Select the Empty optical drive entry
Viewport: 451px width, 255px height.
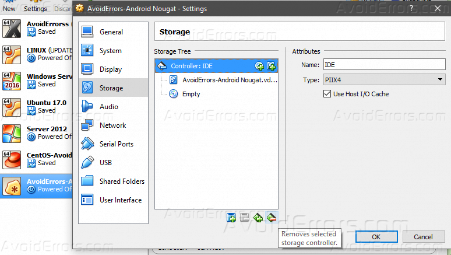pos(191,94)
